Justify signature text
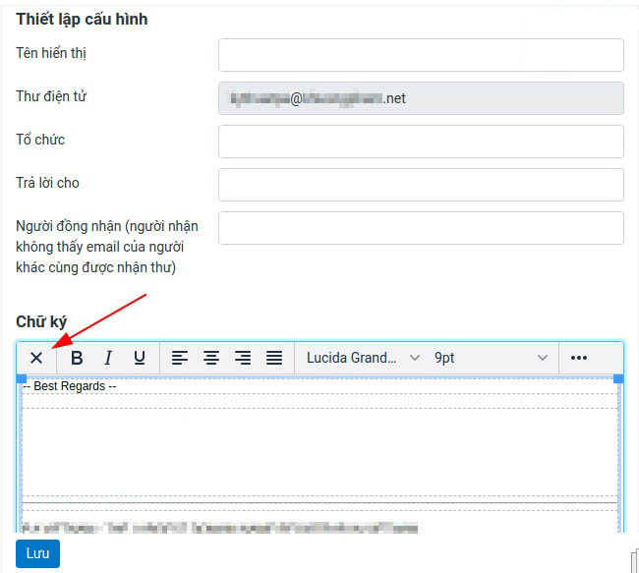 coord(274,358)
